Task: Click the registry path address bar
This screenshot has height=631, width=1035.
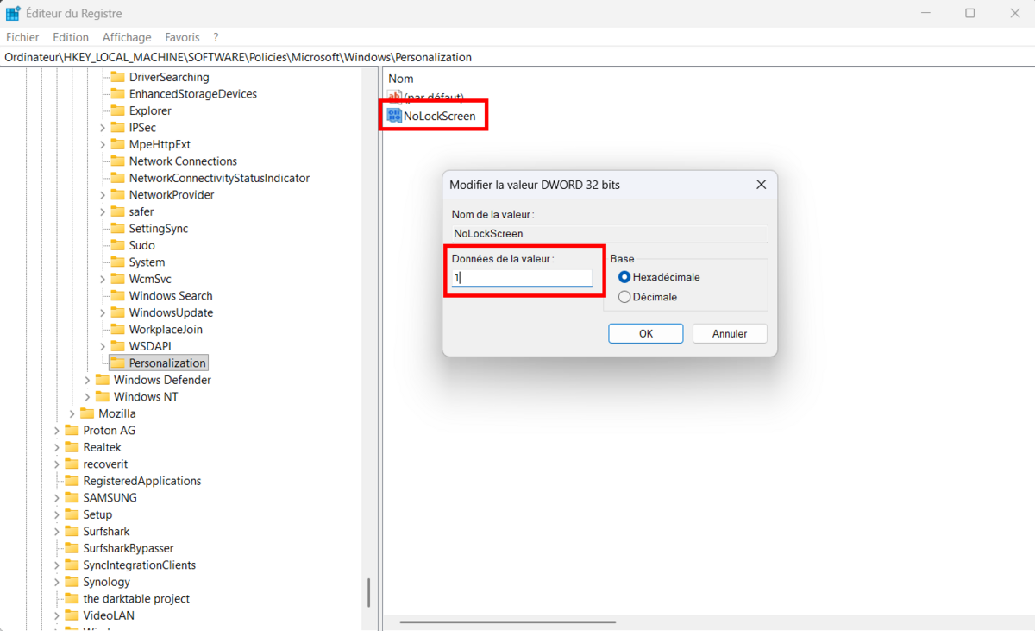Action: 517,57
